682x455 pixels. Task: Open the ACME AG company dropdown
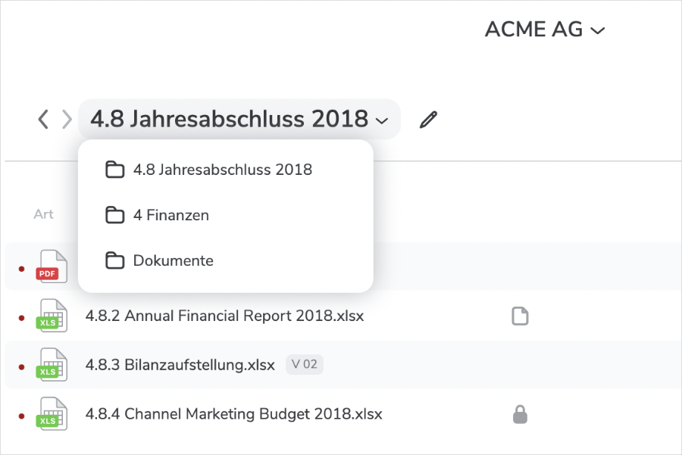(x=545, y=30)
